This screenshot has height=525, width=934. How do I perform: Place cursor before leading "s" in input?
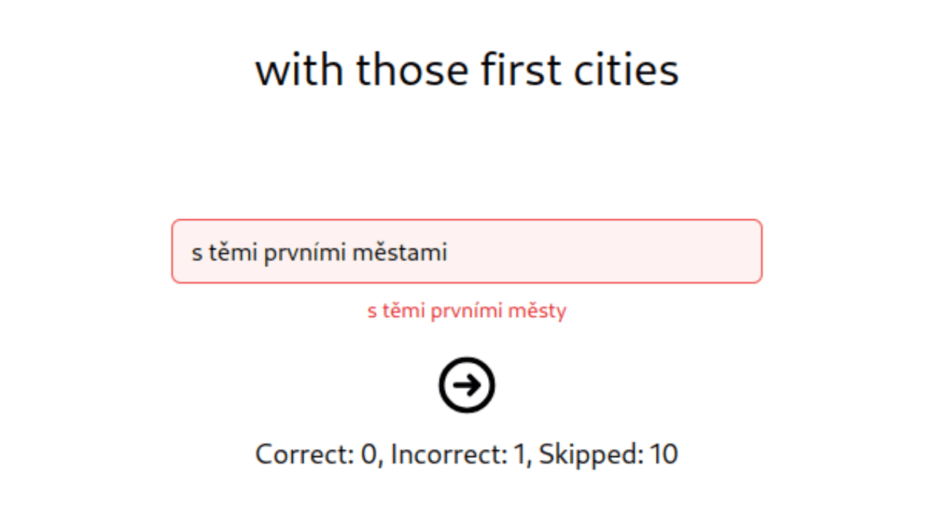click(192, 253)
